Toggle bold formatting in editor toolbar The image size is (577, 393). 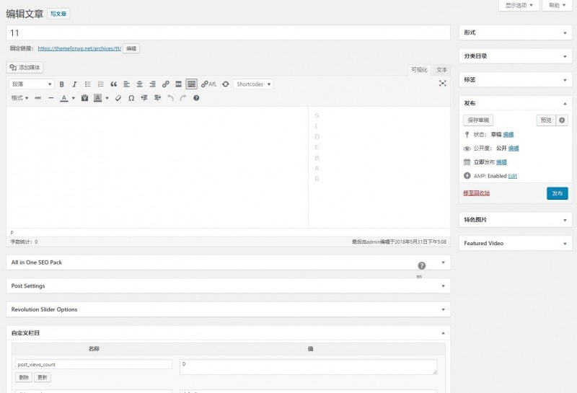pos(61,84)
